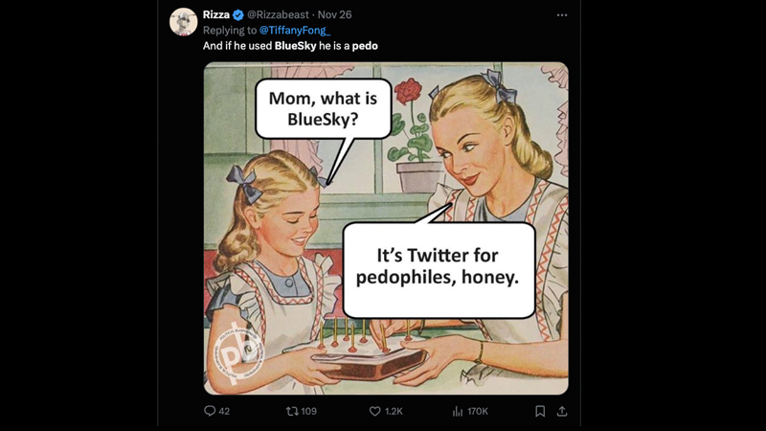Click the share upload arrow icon
The image size is (766, 431).
[x=562, y=412]
